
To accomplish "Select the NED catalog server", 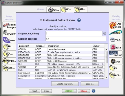I will pos(116,61).
